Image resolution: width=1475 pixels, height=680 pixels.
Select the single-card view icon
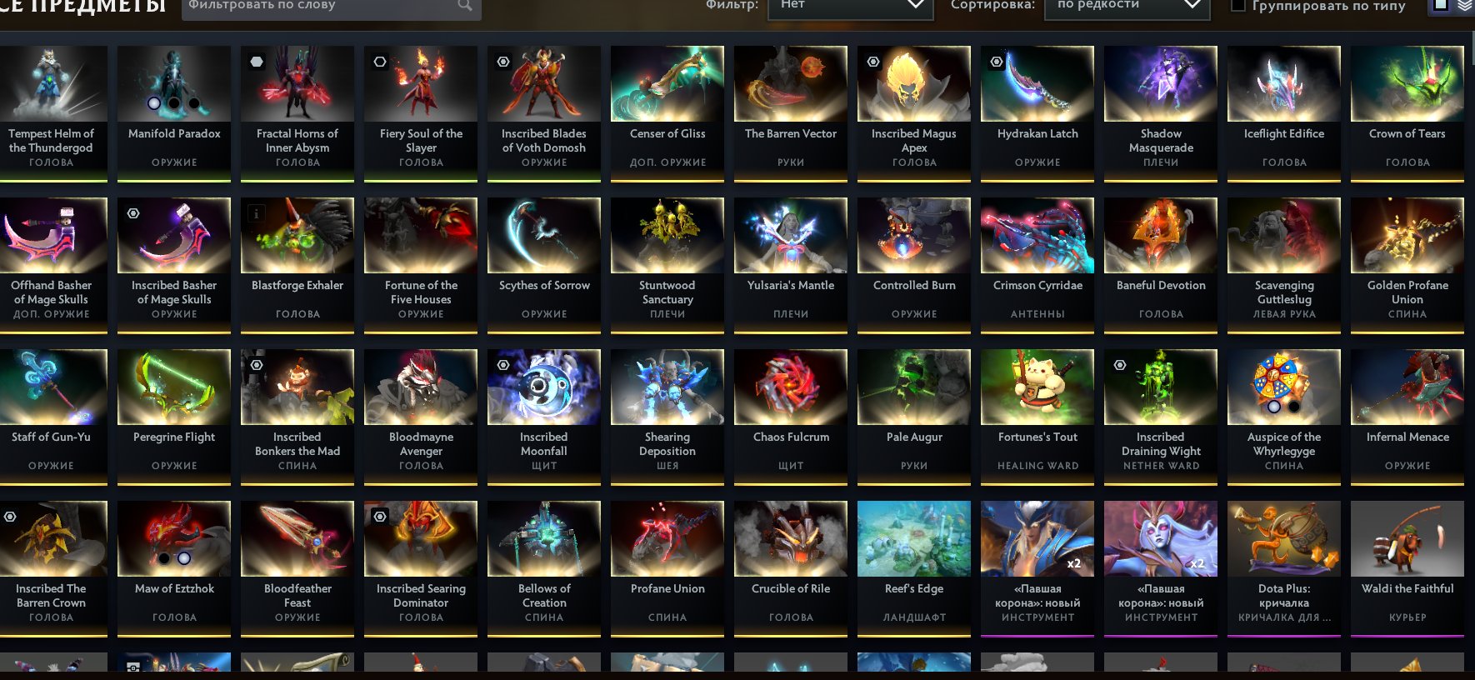click(1440, 5)
